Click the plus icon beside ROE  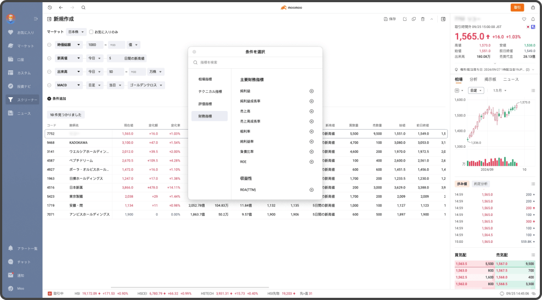click(x=312, y=162)
